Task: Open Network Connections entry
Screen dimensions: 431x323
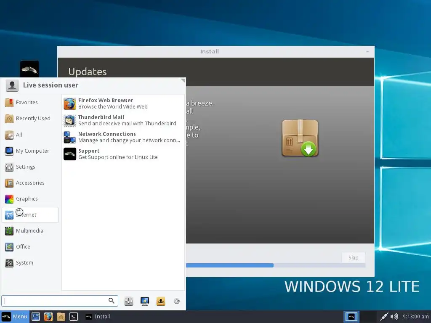Action: tap(123, 137)
